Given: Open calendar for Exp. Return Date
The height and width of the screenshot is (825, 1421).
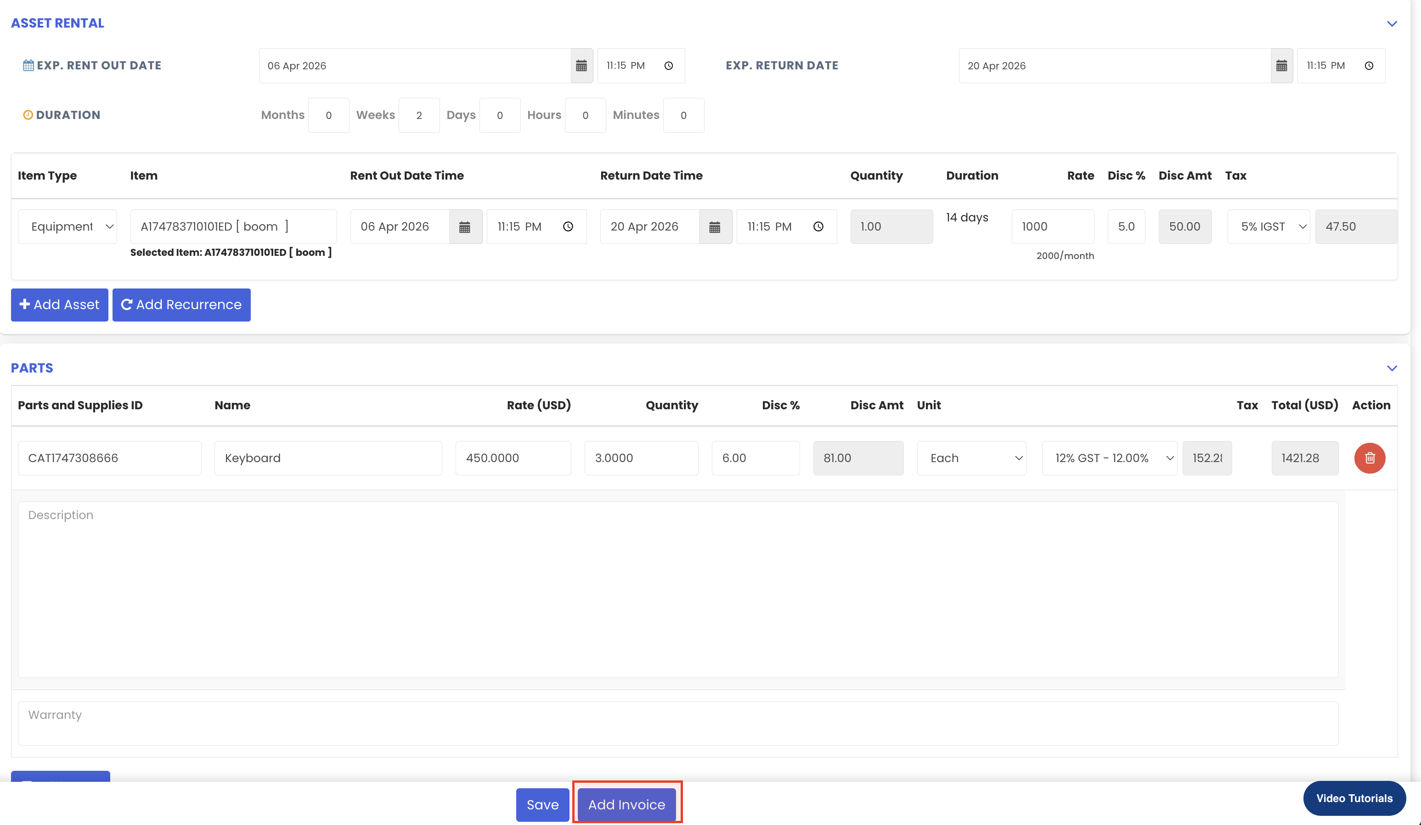Looking at the screenshot, I should coord(1281,66).
